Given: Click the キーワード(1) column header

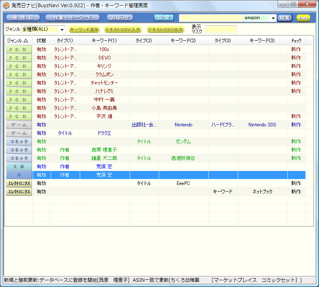Looking at the screenshot, I should (x=104, y=41).
